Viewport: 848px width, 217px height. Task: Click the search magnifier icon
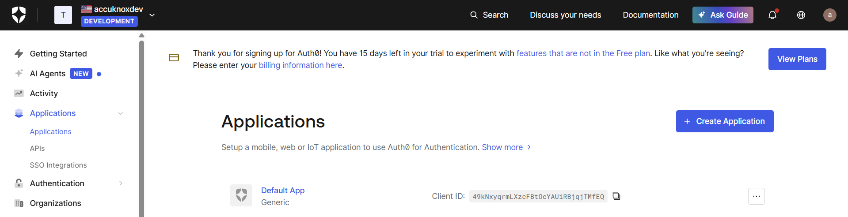click(474, 15)
